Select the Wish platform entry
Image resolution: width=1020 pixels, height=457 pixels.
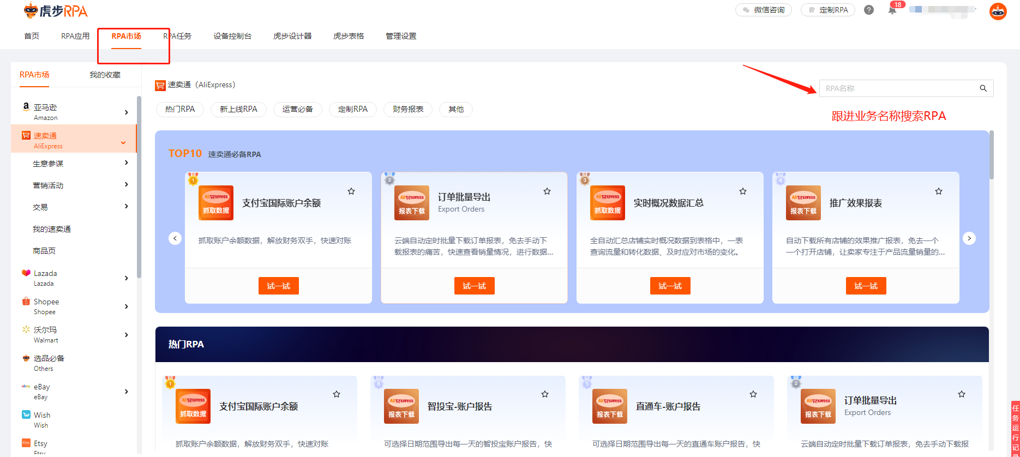coord(74,419)
